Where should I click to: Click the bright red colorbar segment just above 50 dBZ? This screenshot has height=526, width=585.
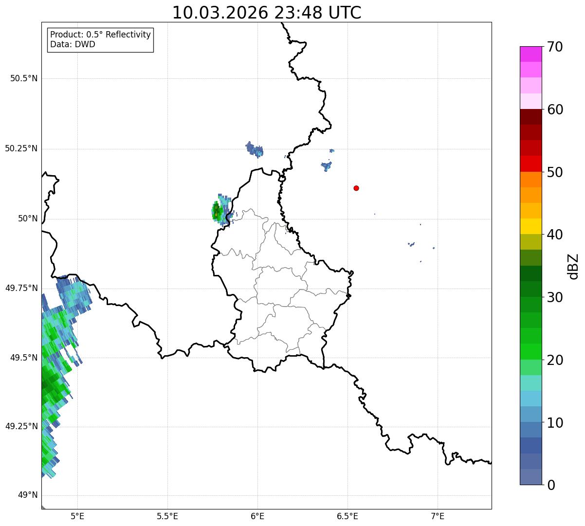point(530,164)
